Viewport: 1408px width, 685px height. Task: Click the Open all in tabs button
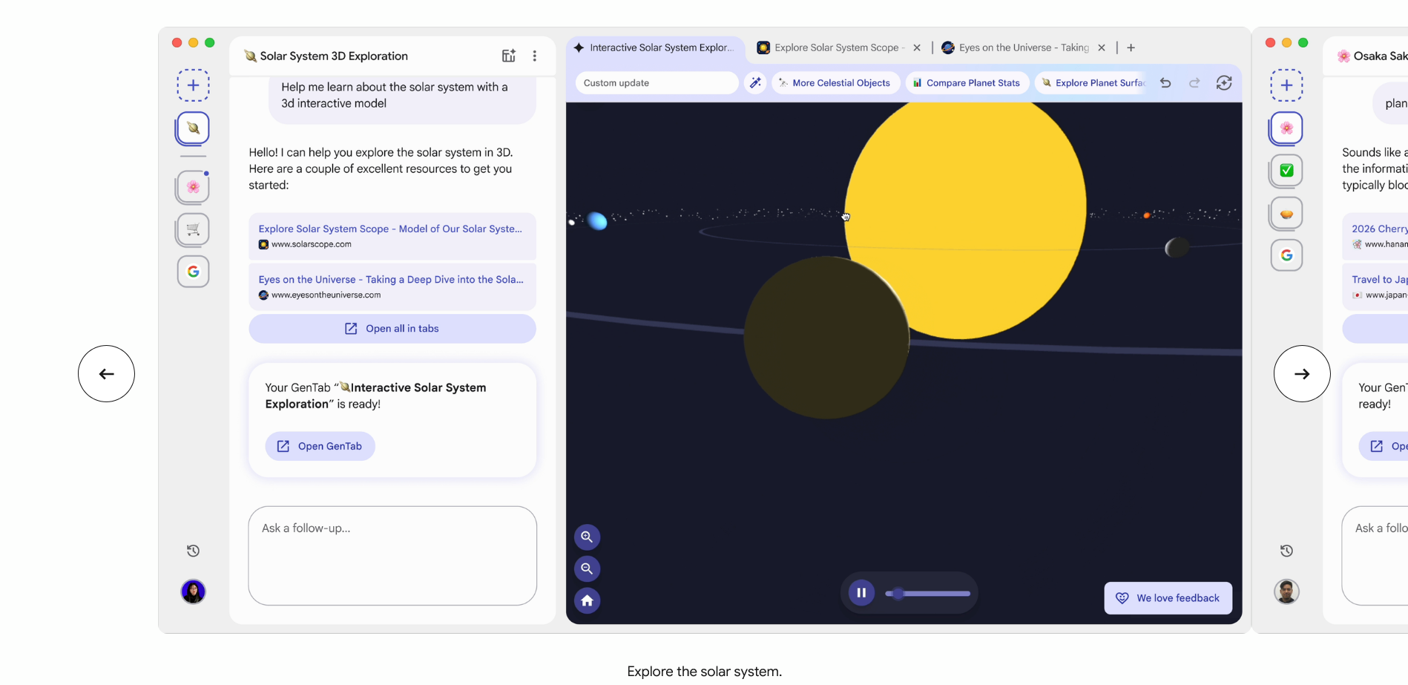(392, 329)
